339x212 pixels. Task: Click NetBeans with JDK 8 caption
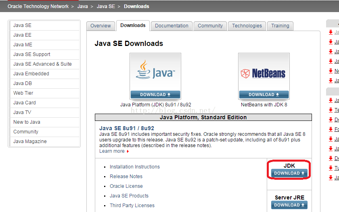[x=264, y=105]
